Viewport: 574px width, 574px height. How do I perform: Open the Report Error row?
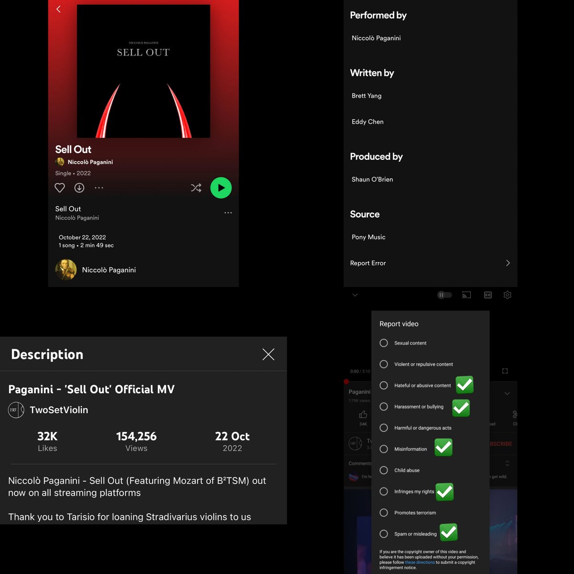tap(430, 263)
